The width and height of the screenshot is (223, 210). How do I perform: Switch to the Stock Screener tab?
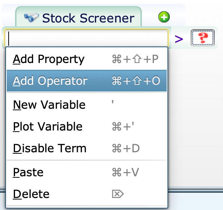[78, 17]
